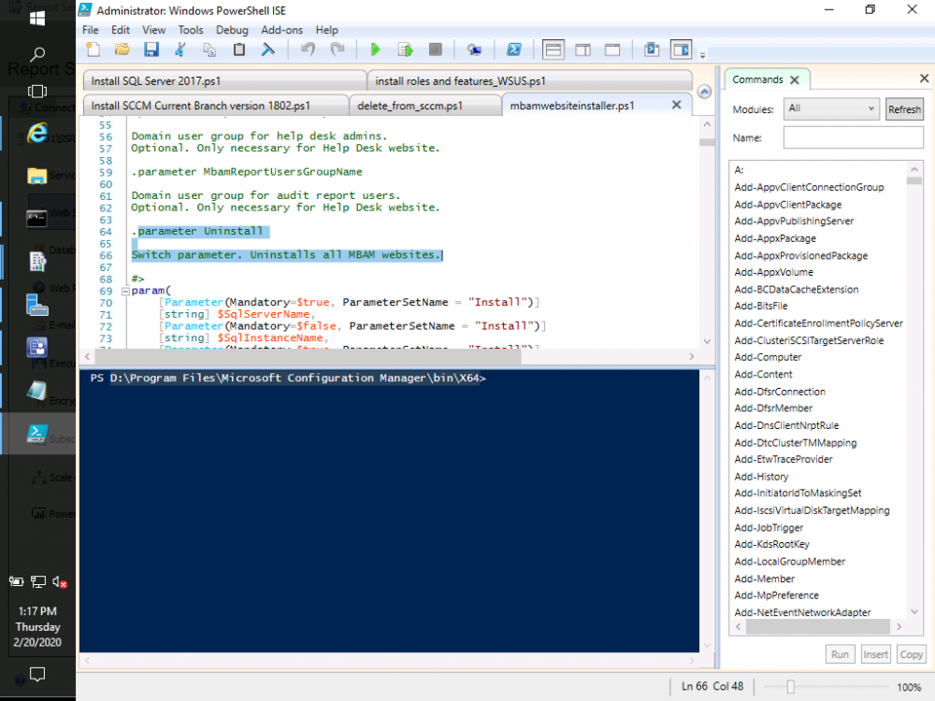Close the mbamwebsiteinstaller.ps1 tab
The height and width of the screenshot is (701, 935).
pos(676,105)
